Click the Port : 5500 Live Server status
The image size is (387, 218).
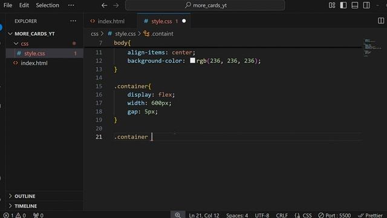[334, 216]
